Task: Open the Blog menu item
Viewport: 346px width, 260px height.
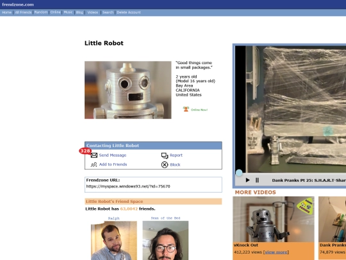Action: 79,12
